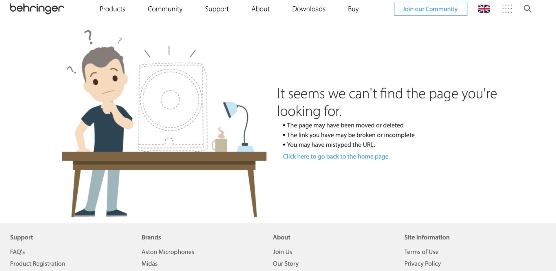Open the Privacy Policy link

pyautogui.click(x=422, y=263)
